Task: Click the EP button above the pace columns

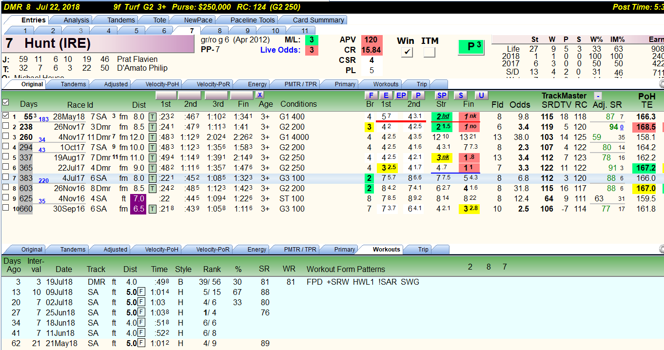Action: click(401, 96)
